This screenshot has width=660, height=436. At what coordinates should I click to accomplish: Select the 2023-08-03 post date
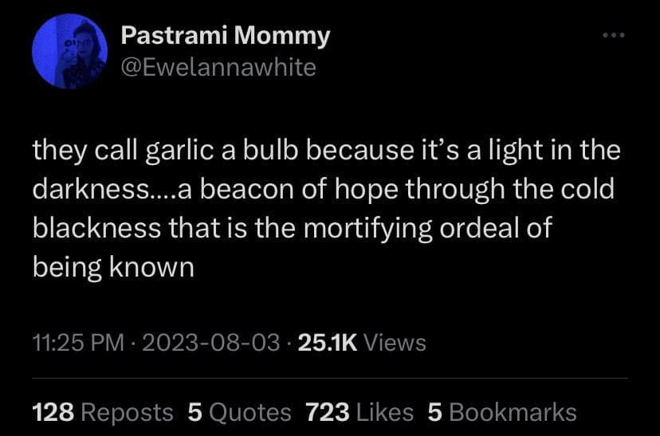tap(211, 343)
